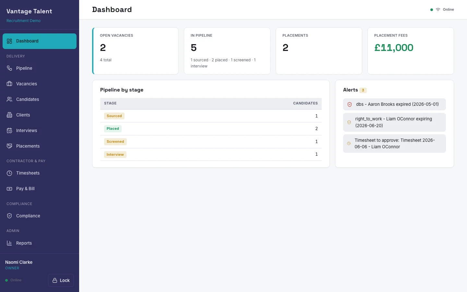This screenshot has height=292, width=467.
Task: Open the Timesheet to approve alert
Action: [394, 143]
